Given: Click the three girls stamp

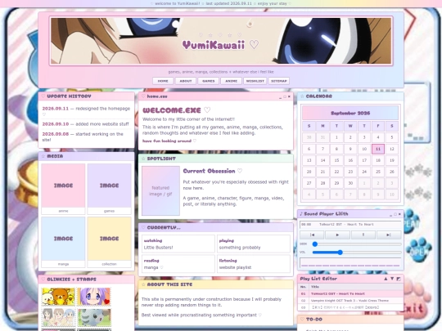Looking at the screenshot, I should coord(58,317).
